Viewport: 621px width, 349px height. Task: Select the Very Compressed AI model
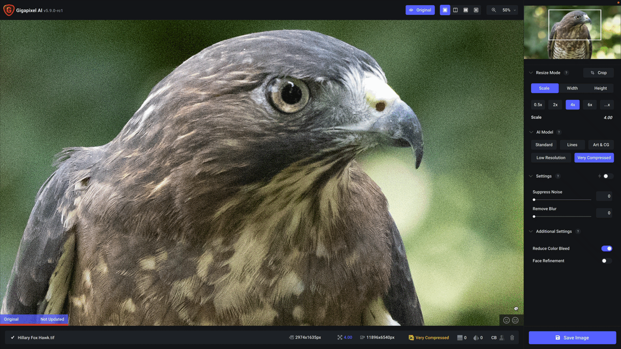pos(594,158)
